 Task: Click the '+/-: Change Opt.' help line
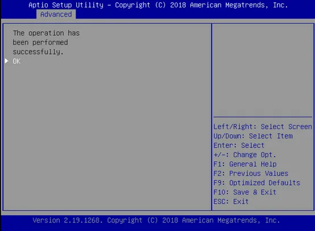coord(244,155)
